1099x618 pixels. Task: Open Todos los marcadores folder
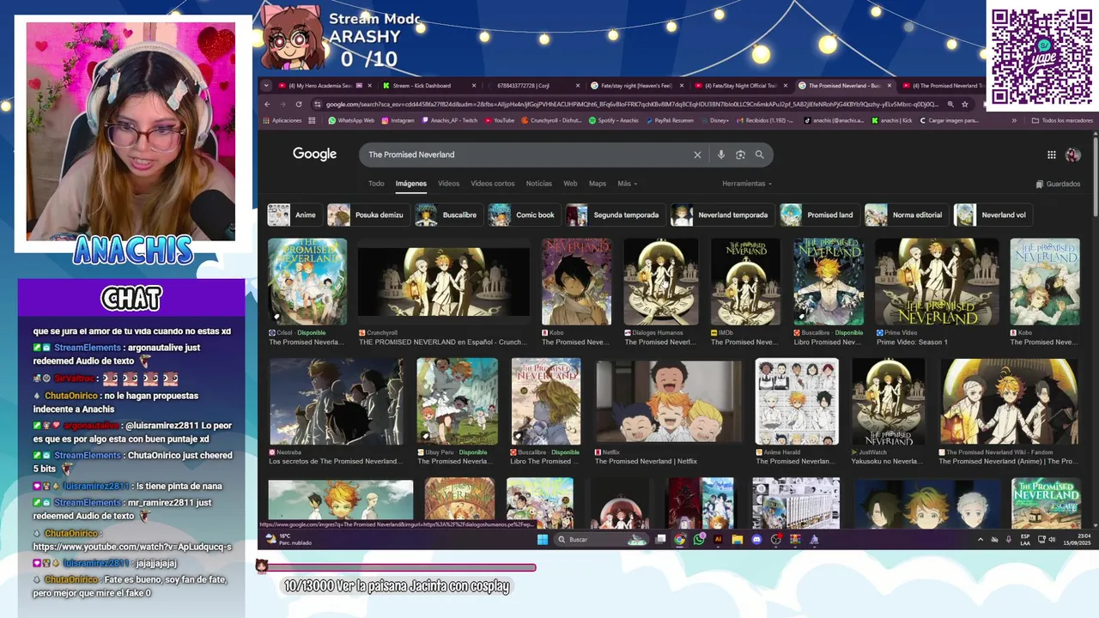[x=1062, y=120]
